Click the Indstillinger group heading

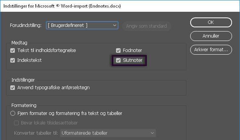pos(23,80)
